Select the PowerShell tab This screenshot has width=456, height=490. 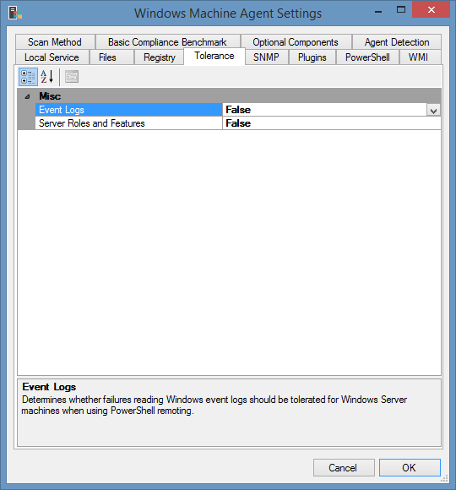point(367,57)
